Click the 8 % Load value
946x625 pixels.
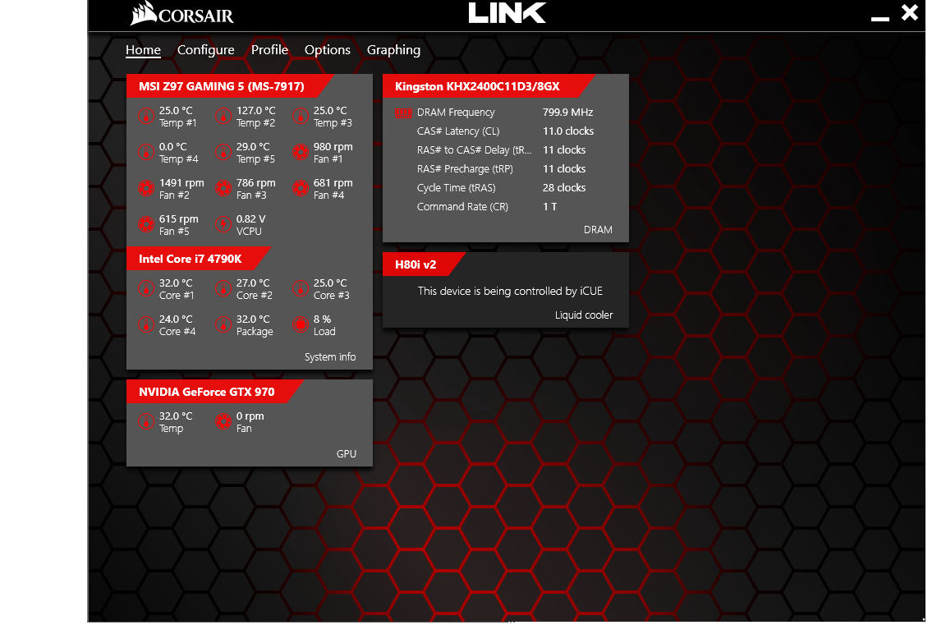pos(322,319)
